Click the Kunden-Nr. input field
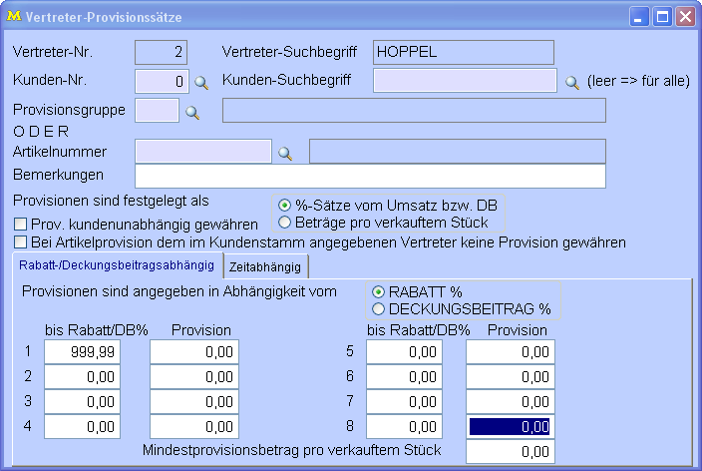Image resolution: width=702 pixels, height=471 pixels. click(x=163, y=81)
